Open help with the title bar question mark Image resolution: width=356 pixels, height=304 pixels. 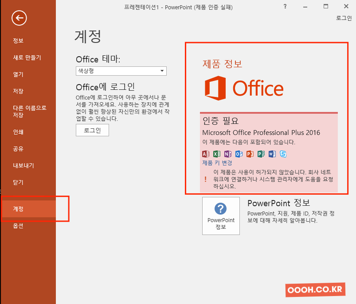tap(285, 6)
